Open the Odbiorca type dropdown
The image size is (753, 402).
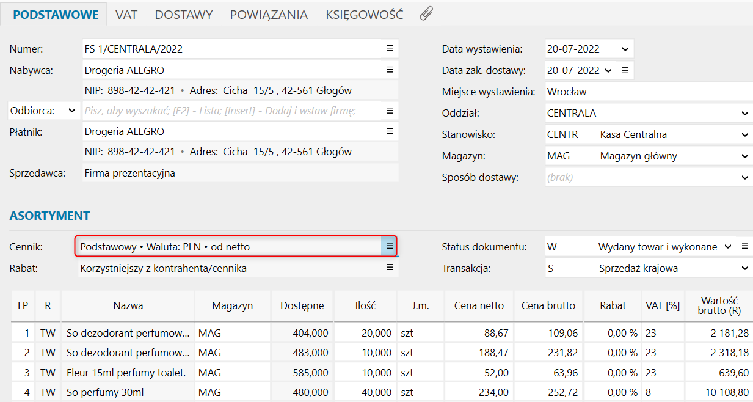point(72,111)
